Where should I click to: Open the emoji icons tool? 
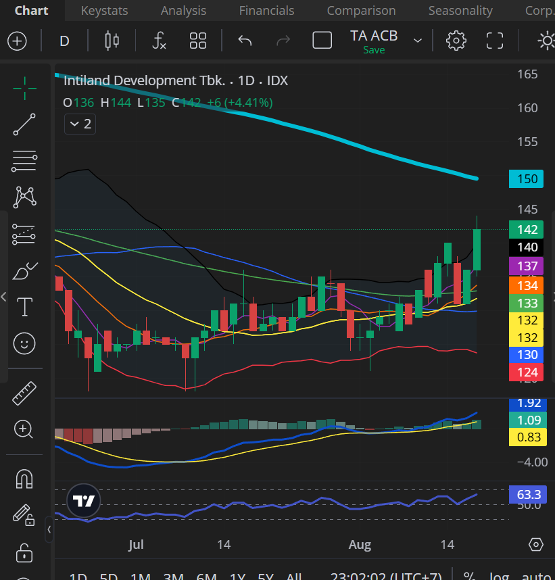coord(24,343)
